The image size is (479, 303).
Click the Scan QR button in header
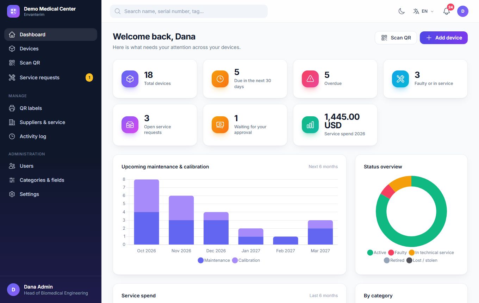point(396,38)
